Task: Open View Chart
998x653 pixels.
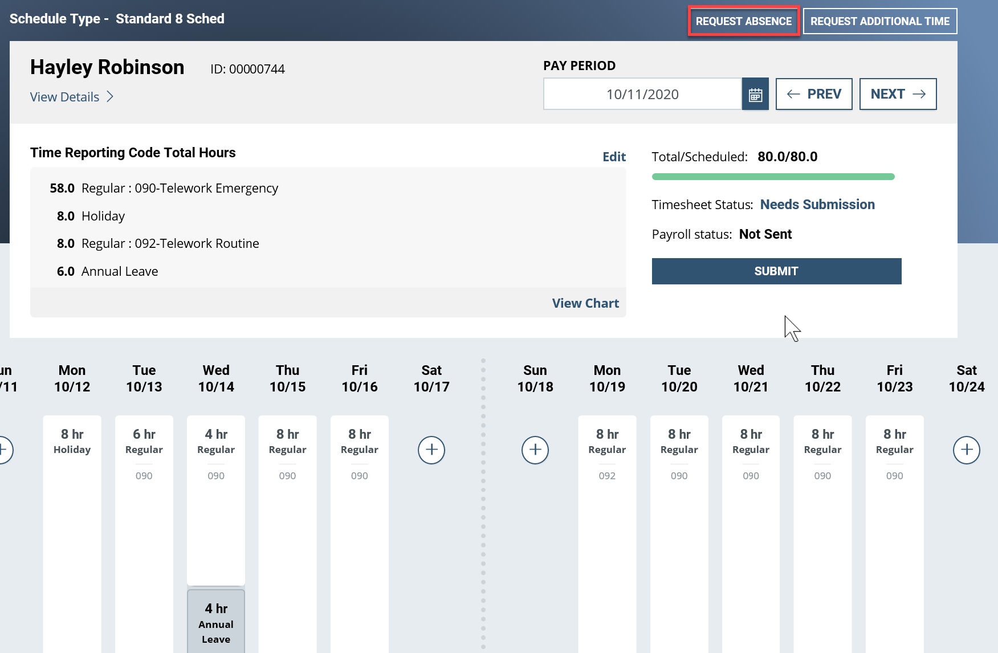Action: [x=585, y=303]
